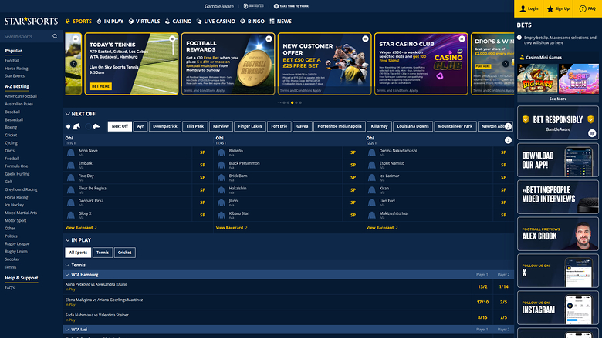Switch to the Louisiana Downs tab
The width and height of the screenshot is (602, 338).
pos(413,126)
